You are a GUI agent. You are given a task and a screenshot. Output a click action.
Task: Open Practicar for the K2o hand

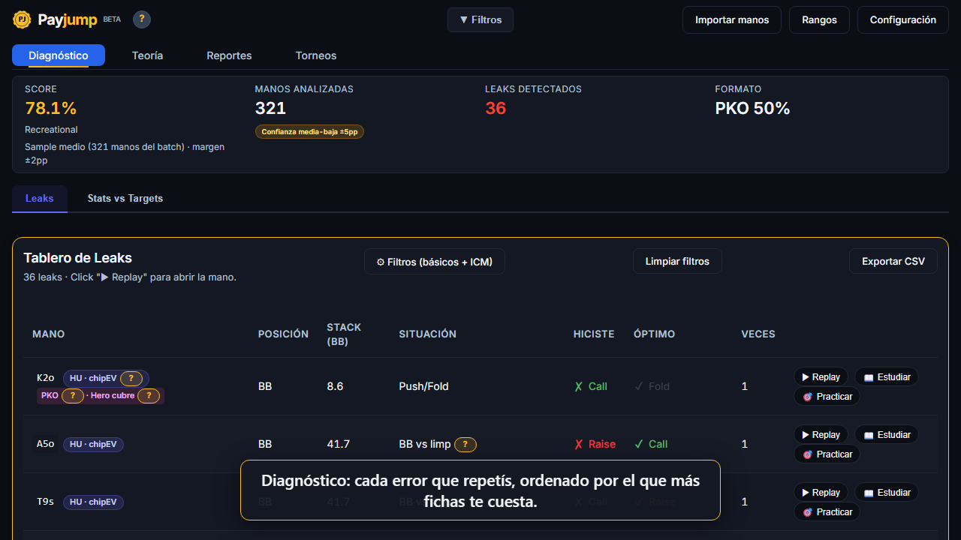pos(827,397)
